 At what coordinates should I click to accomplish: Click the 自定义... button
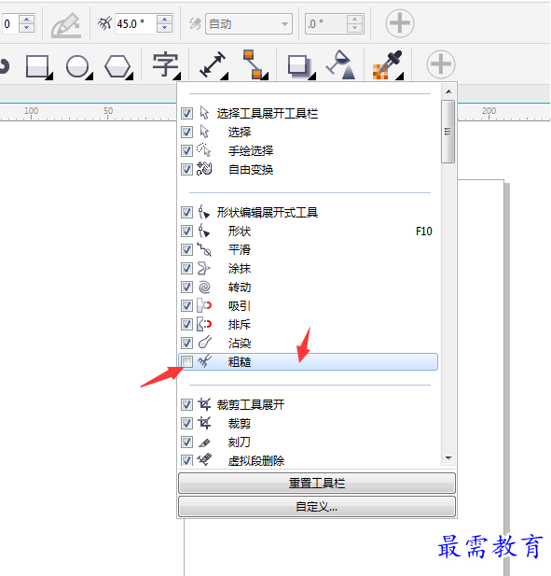(317, 507)
